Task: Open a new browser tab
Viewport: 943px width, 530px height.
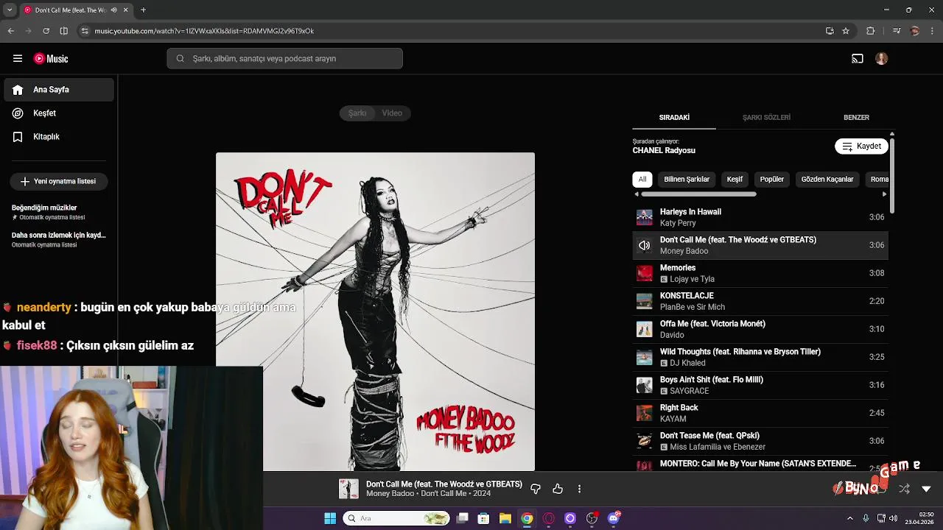Action: (x=143, y=10)
